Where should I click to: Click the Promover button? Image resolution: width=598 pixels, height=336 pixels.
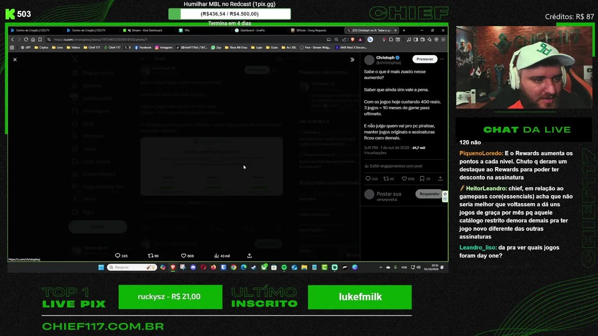425,59
